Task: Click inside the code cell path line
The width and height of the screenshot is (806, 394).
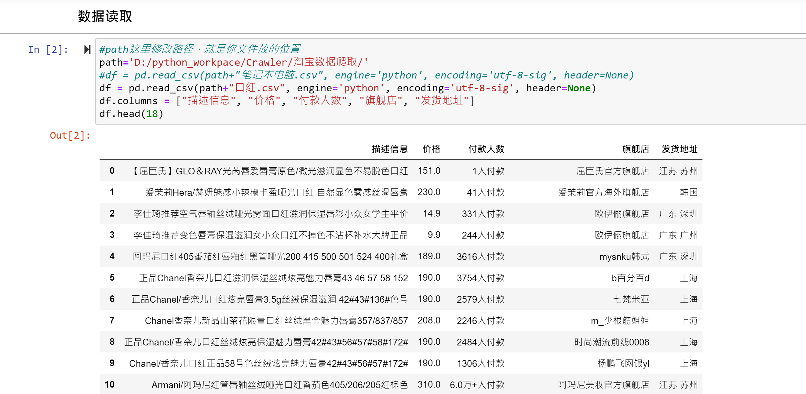Action: pos(233,62)
